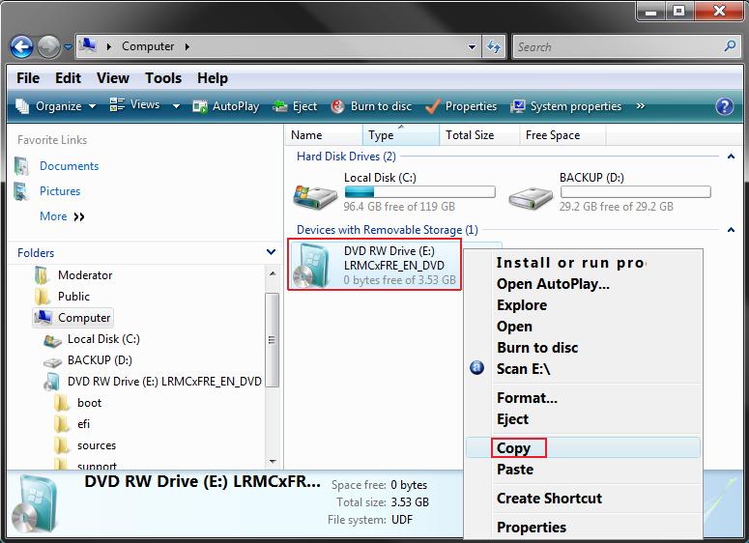Click the Refresh button beside address bar
The image size is (749, 543).
(x=494, y=46)
